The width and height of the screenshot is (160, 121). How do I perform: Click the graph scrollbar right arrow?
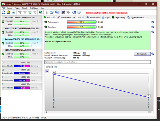pyautogui.click(x=152, y=112)
